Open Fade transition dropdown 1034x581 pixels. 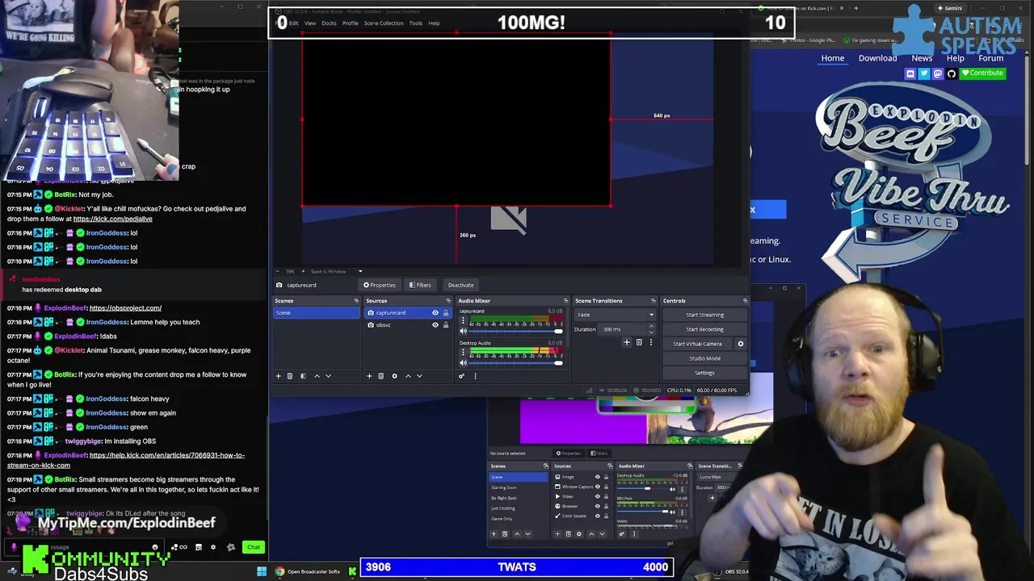pos(615,315)
